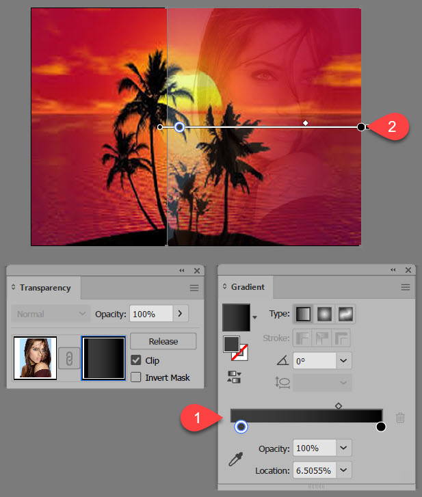Click the angle 0° input field
Image resolution: width=422 pixels, height=497 pixels.
[315, 361]
